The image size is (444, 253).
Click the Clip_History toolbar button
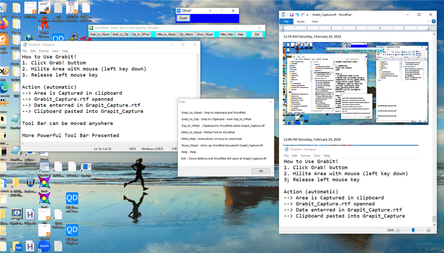click(186, 34)
